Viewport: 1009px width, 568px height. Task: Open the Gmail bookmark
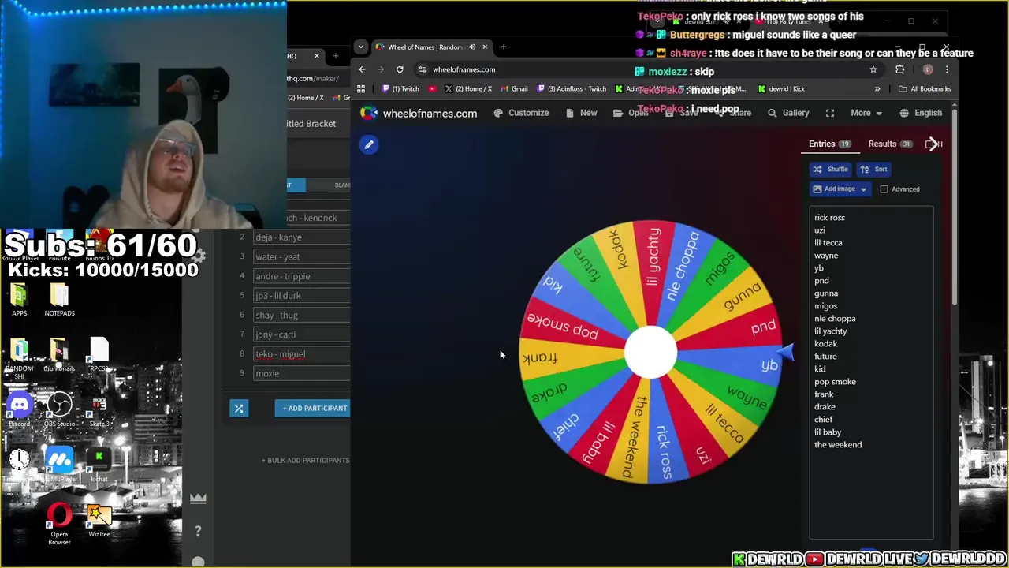pyautogui.click(x=513, y=89)
